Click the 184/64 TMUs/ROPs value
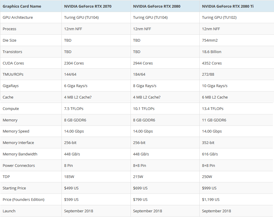Viewport: 274px width, 217px height. click(x=139, y=74)
